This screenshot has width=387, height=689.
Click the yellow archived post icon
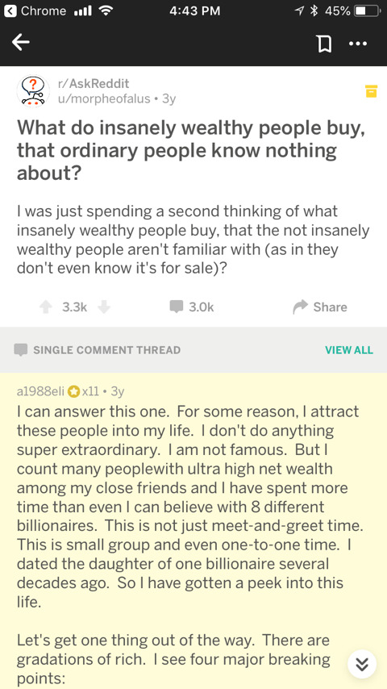click(371, 91)
